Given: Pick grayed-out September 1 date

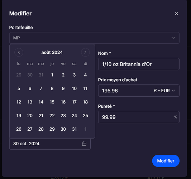Looking at the screenshot, I should (x=85, y=129).
